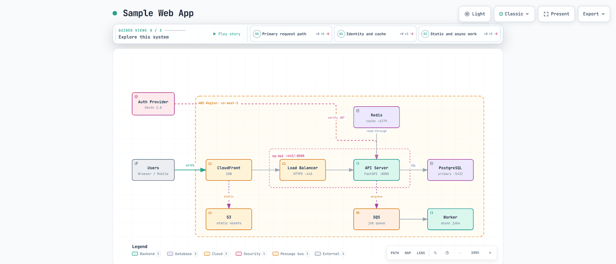Select the S3 static assets node

(x=229, y=219)
